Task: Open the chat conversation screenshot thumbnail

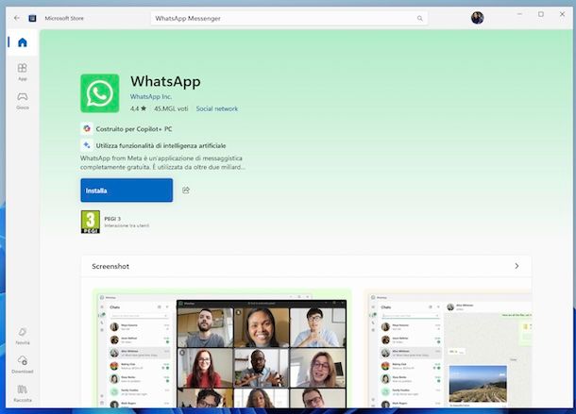Action: click(448, 349)
